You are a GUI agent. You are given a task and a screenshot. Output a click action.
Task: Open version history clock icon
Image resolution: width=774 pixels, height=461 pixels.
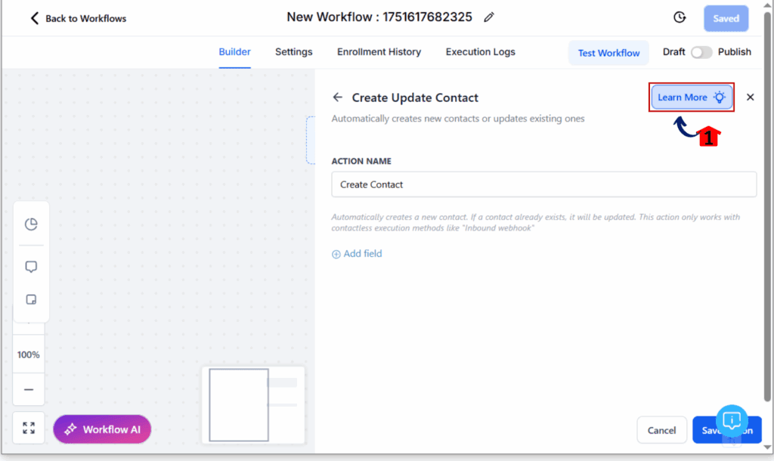[x=680, y=18]
